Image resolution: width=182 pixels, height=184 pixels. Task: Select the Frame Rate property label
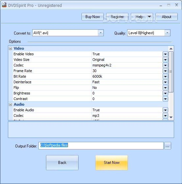23,71
